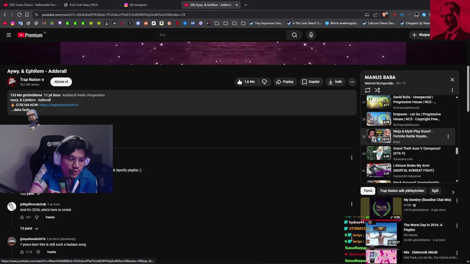Open the MANUS BABA playlist options menu

click(x=452, y=90)
